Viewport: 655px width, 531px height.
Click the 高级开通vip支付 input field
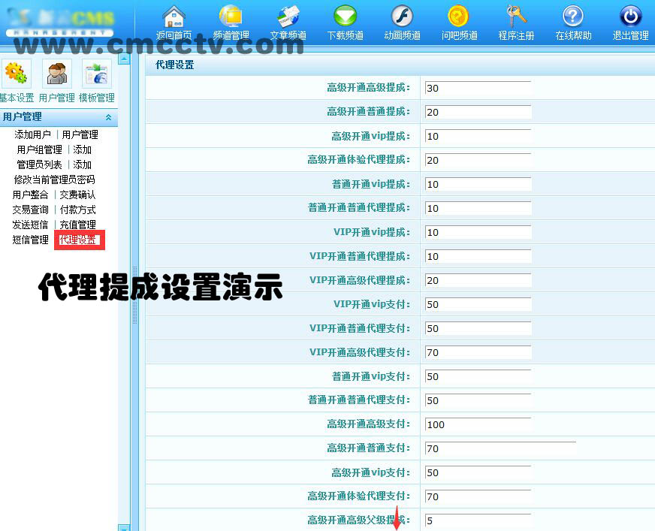pos(478,472)
